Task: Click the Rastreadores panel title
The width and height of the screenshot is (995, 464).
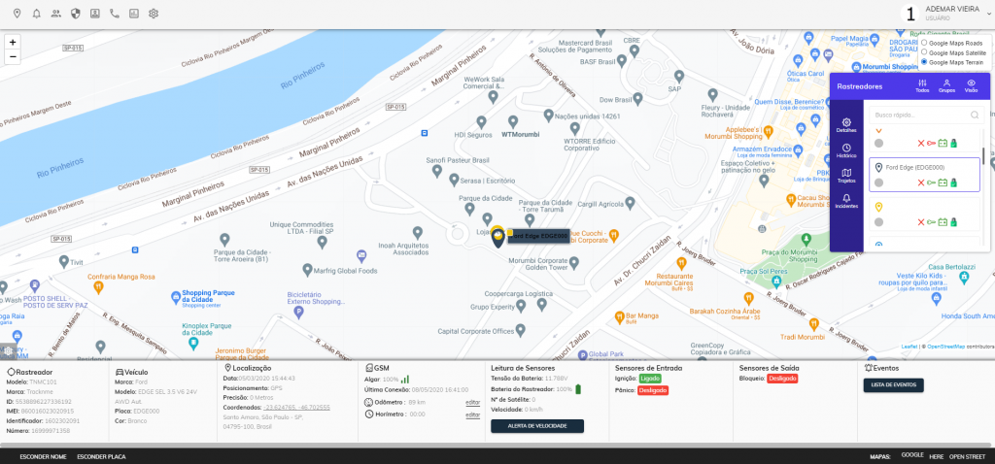Action: 859,86
